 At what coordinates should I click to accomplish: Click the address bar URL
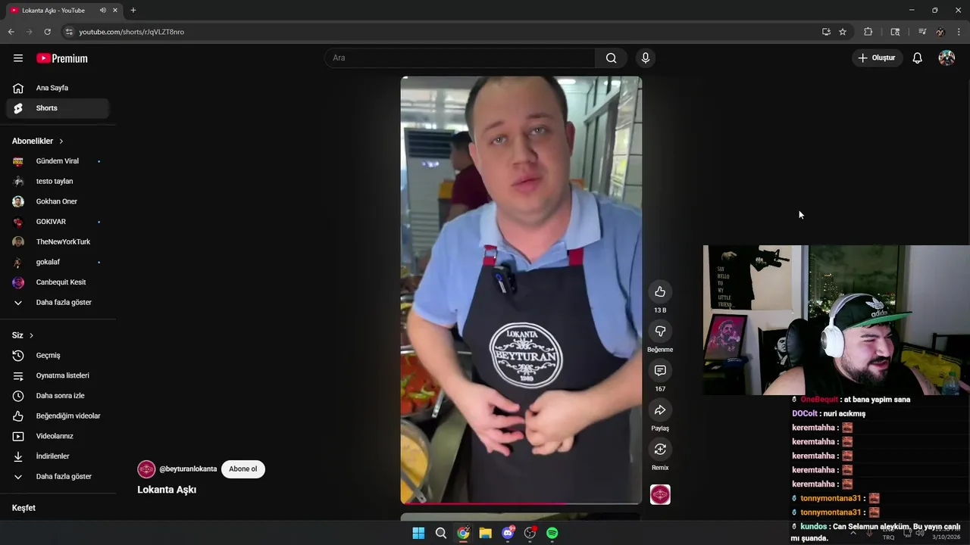(132, 32)
